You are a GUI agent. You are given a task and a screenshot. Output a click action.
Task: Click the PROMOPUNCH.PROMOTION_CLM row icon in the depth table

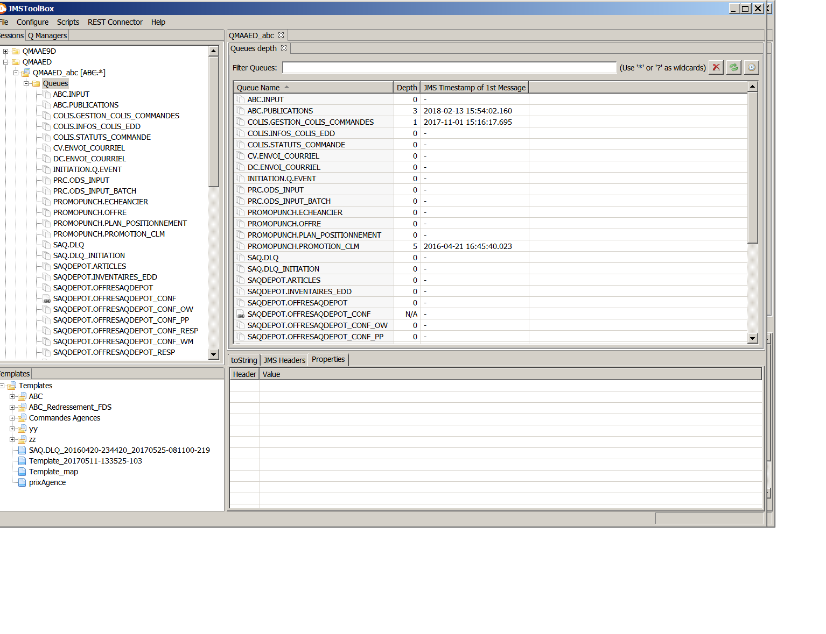[x=240, y=246]
